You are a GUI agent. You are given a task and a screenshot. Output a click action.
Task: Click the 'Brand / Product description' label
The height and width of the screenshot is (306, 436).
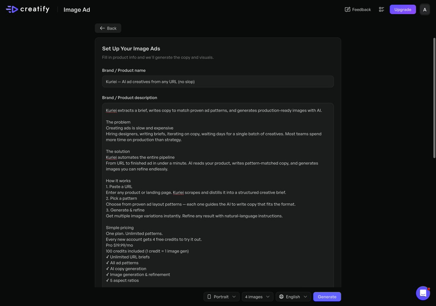click(x=130, y=98)
